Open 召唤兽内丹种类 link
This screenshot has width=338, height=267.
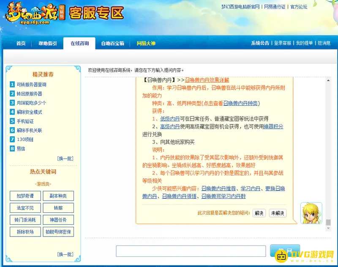click(x=240, y=103)
